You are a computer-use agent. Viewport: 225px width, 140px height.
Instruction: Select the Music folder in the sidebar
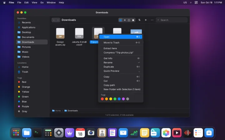pos(32,52)
